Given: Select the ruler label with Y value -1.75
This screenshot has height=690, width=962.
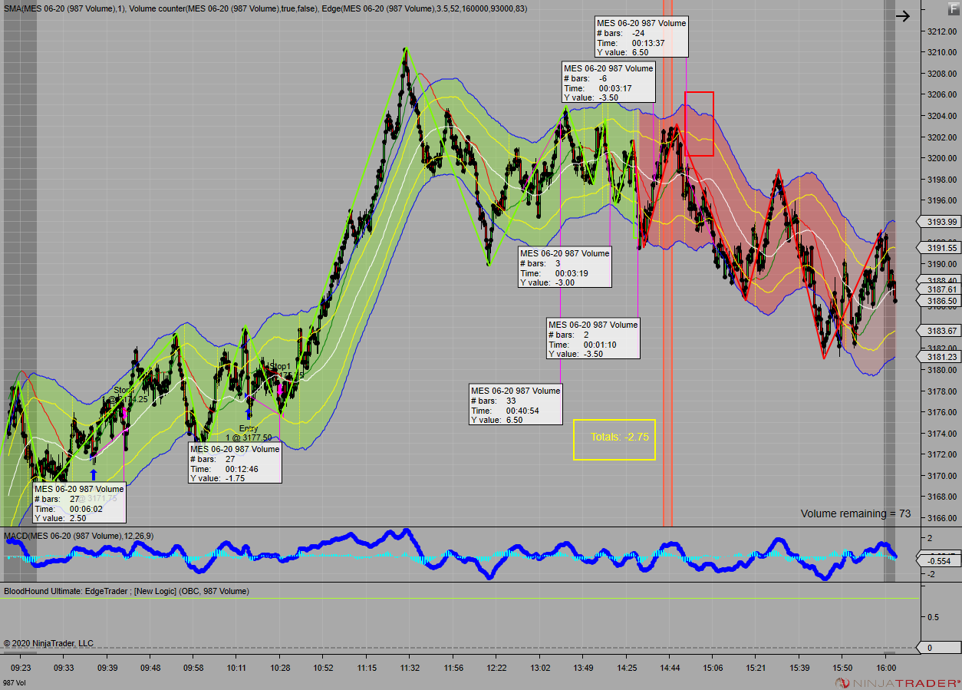Looking at the screenshot, I should [x=235, y=463].
